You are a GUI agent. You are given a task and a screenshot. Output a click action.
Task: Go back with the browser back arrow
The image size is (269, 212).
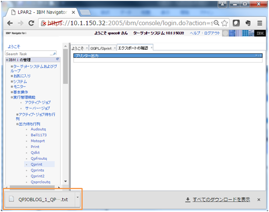(x=10, y=23)
